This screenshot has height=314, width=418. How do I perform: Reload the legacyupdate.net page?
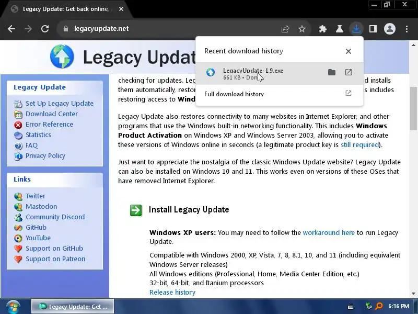[x=45, y=29]
